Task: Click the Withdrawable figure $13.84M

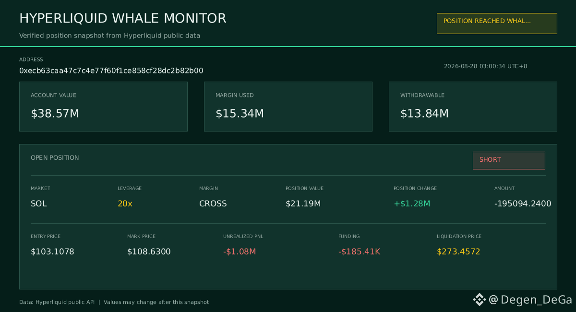Action: (x=425, y=114)
